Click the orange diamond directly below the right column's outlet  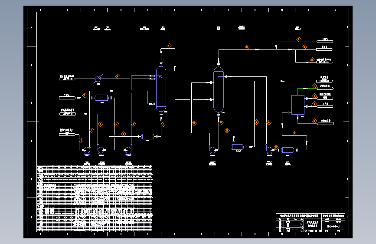tap(221, 122)
